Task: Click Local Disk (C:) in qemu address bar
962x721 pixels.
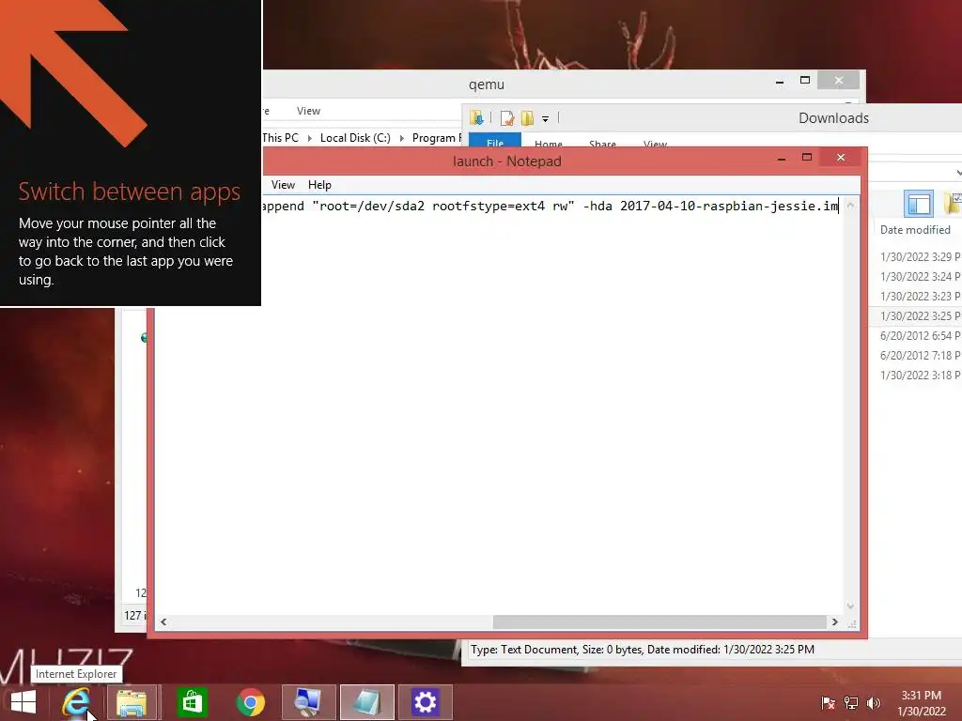Action: [x=355, y=138]
